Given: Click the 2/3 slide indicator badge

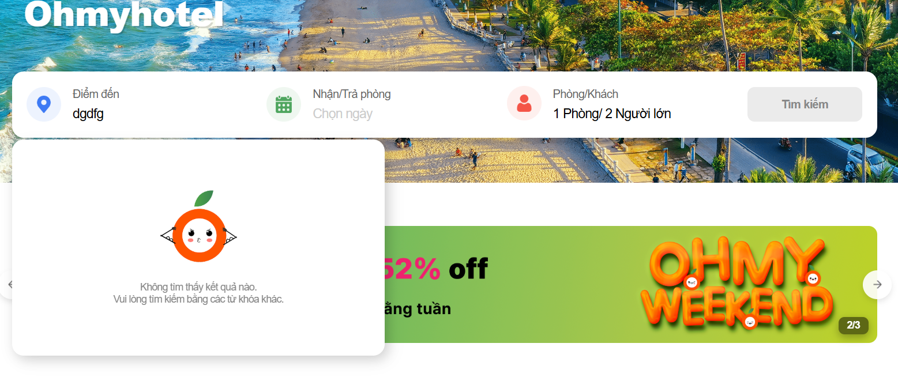Looking at the screenshot, I should [853, 325].
